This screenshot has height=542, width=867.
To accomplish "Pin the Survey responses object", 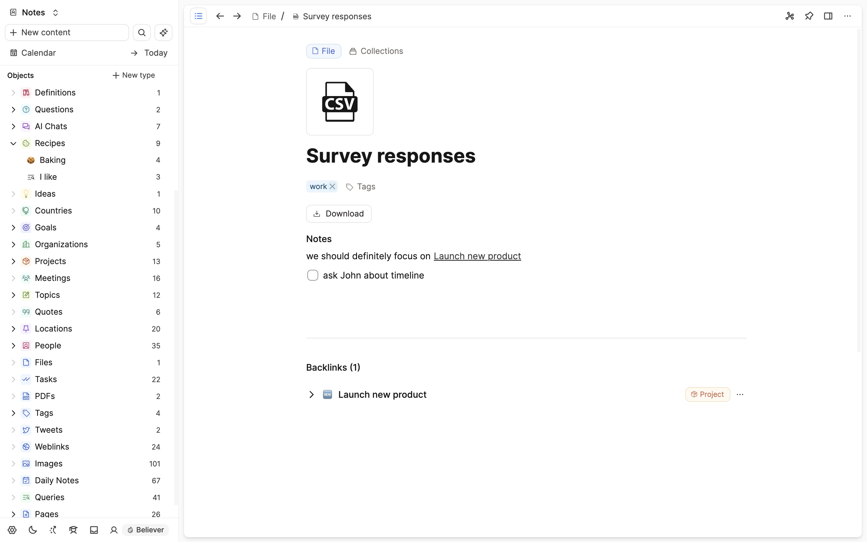I will [809, 16].
